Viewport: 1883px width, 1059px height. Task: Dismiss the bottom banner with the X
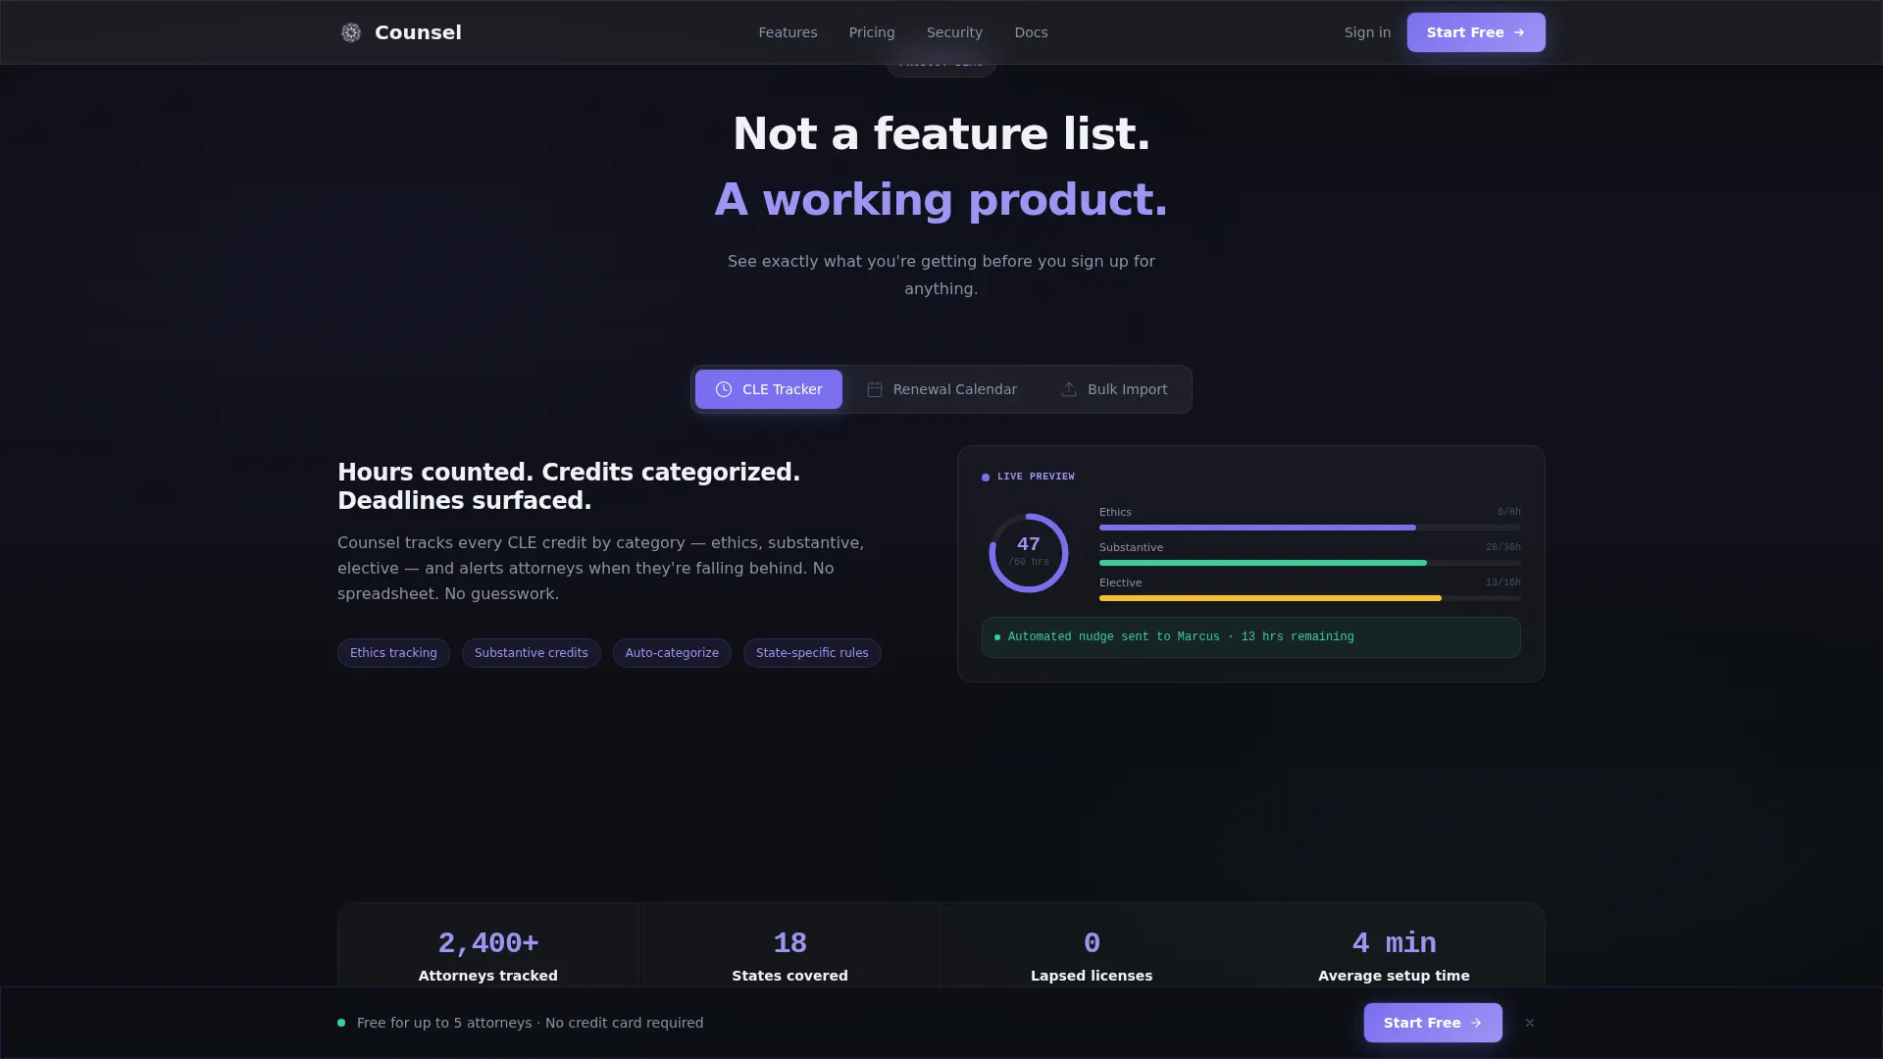[x=1530, y=1023]
